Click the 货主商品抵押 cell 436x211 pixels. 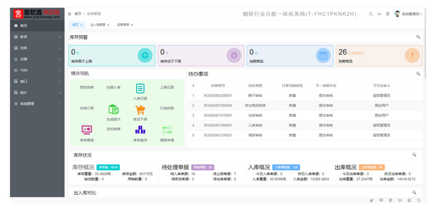pyautogui.click(x=255, y=105)
